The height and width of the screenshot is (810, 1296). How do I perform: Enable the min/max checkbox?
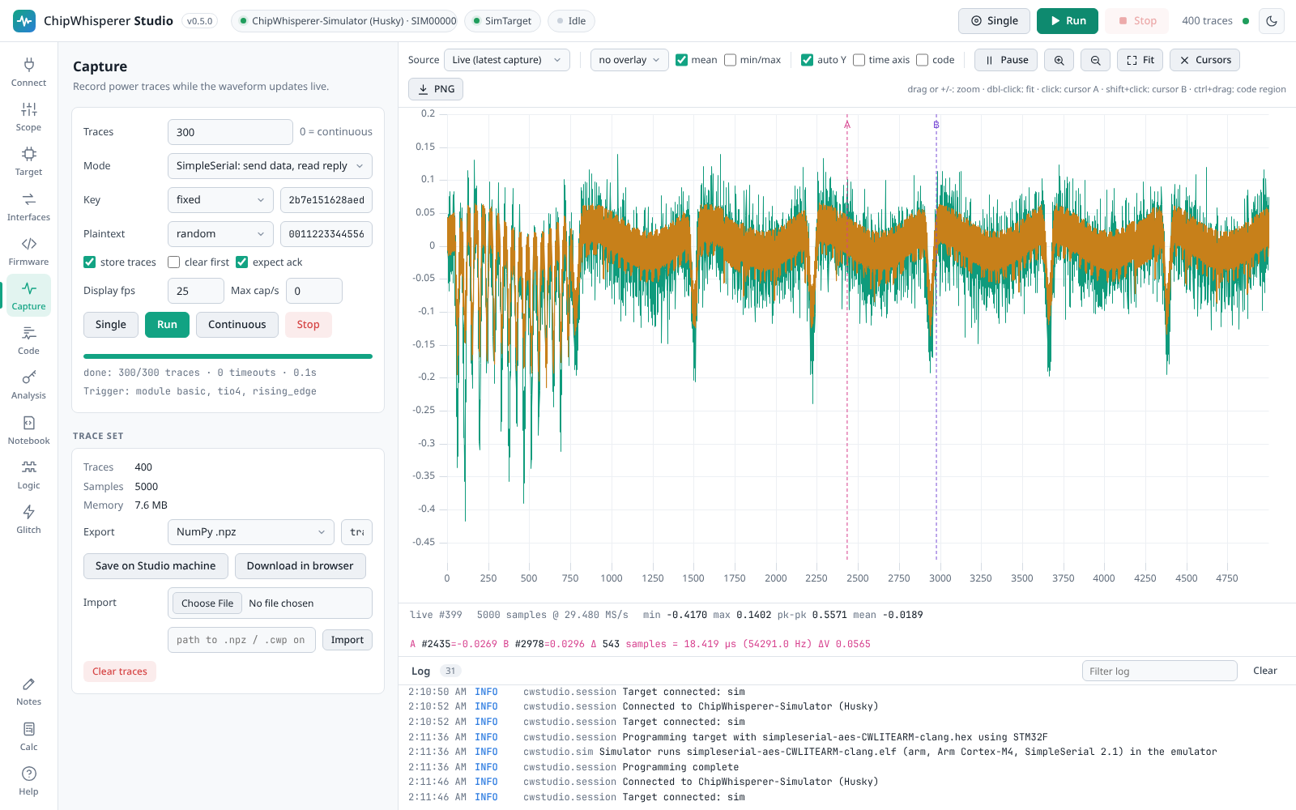[x=730, y=60]
